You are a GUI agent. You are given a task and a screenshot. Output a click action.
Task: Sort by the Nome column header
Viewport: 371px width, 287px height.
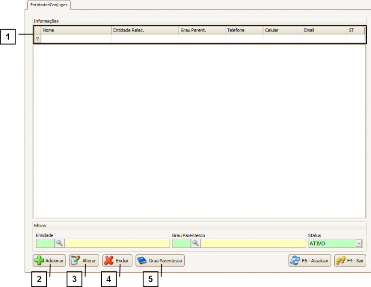[76, 30]
